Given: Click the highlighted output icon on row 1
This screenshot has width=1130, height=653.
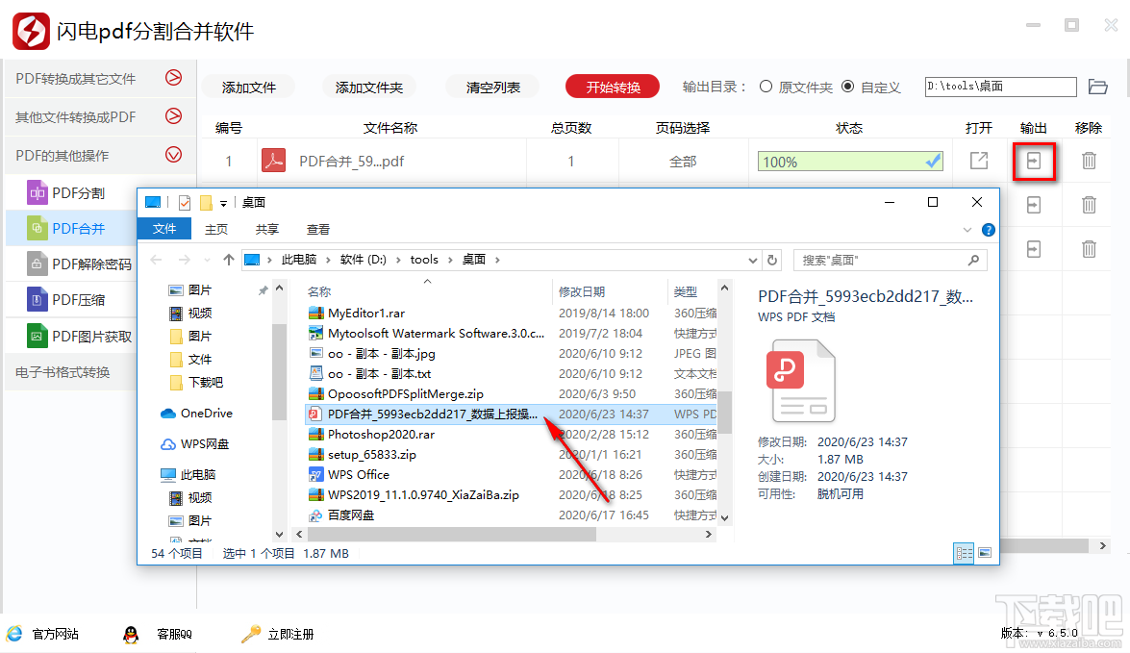Looking at the screenshot, I should coord(1034,161).
